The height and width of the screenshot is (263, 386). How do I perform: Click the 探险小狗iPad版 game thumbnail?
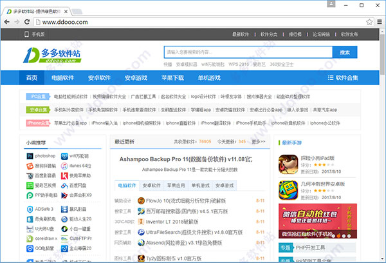[288, 164]
